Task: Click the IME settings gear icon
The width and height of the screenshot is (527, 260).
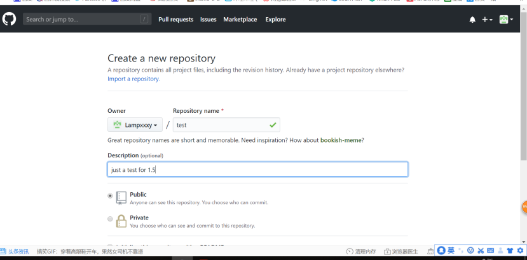Action: click(x=520, y=251)
